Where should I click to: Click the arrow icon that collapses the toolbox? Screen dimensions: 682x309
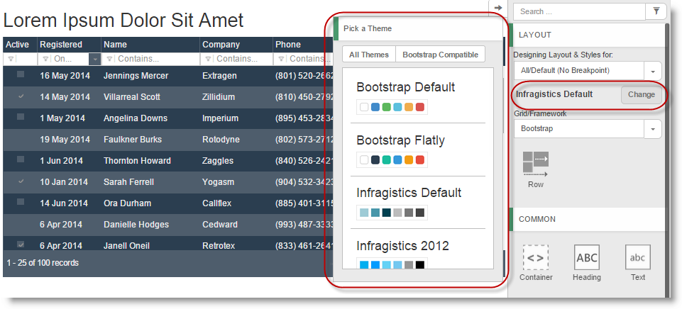click(498, 8)
